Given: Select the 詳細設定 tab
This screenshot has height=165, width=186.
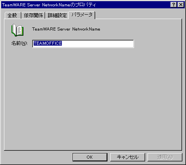Looking at the screenshot, I should coord(57,15).
